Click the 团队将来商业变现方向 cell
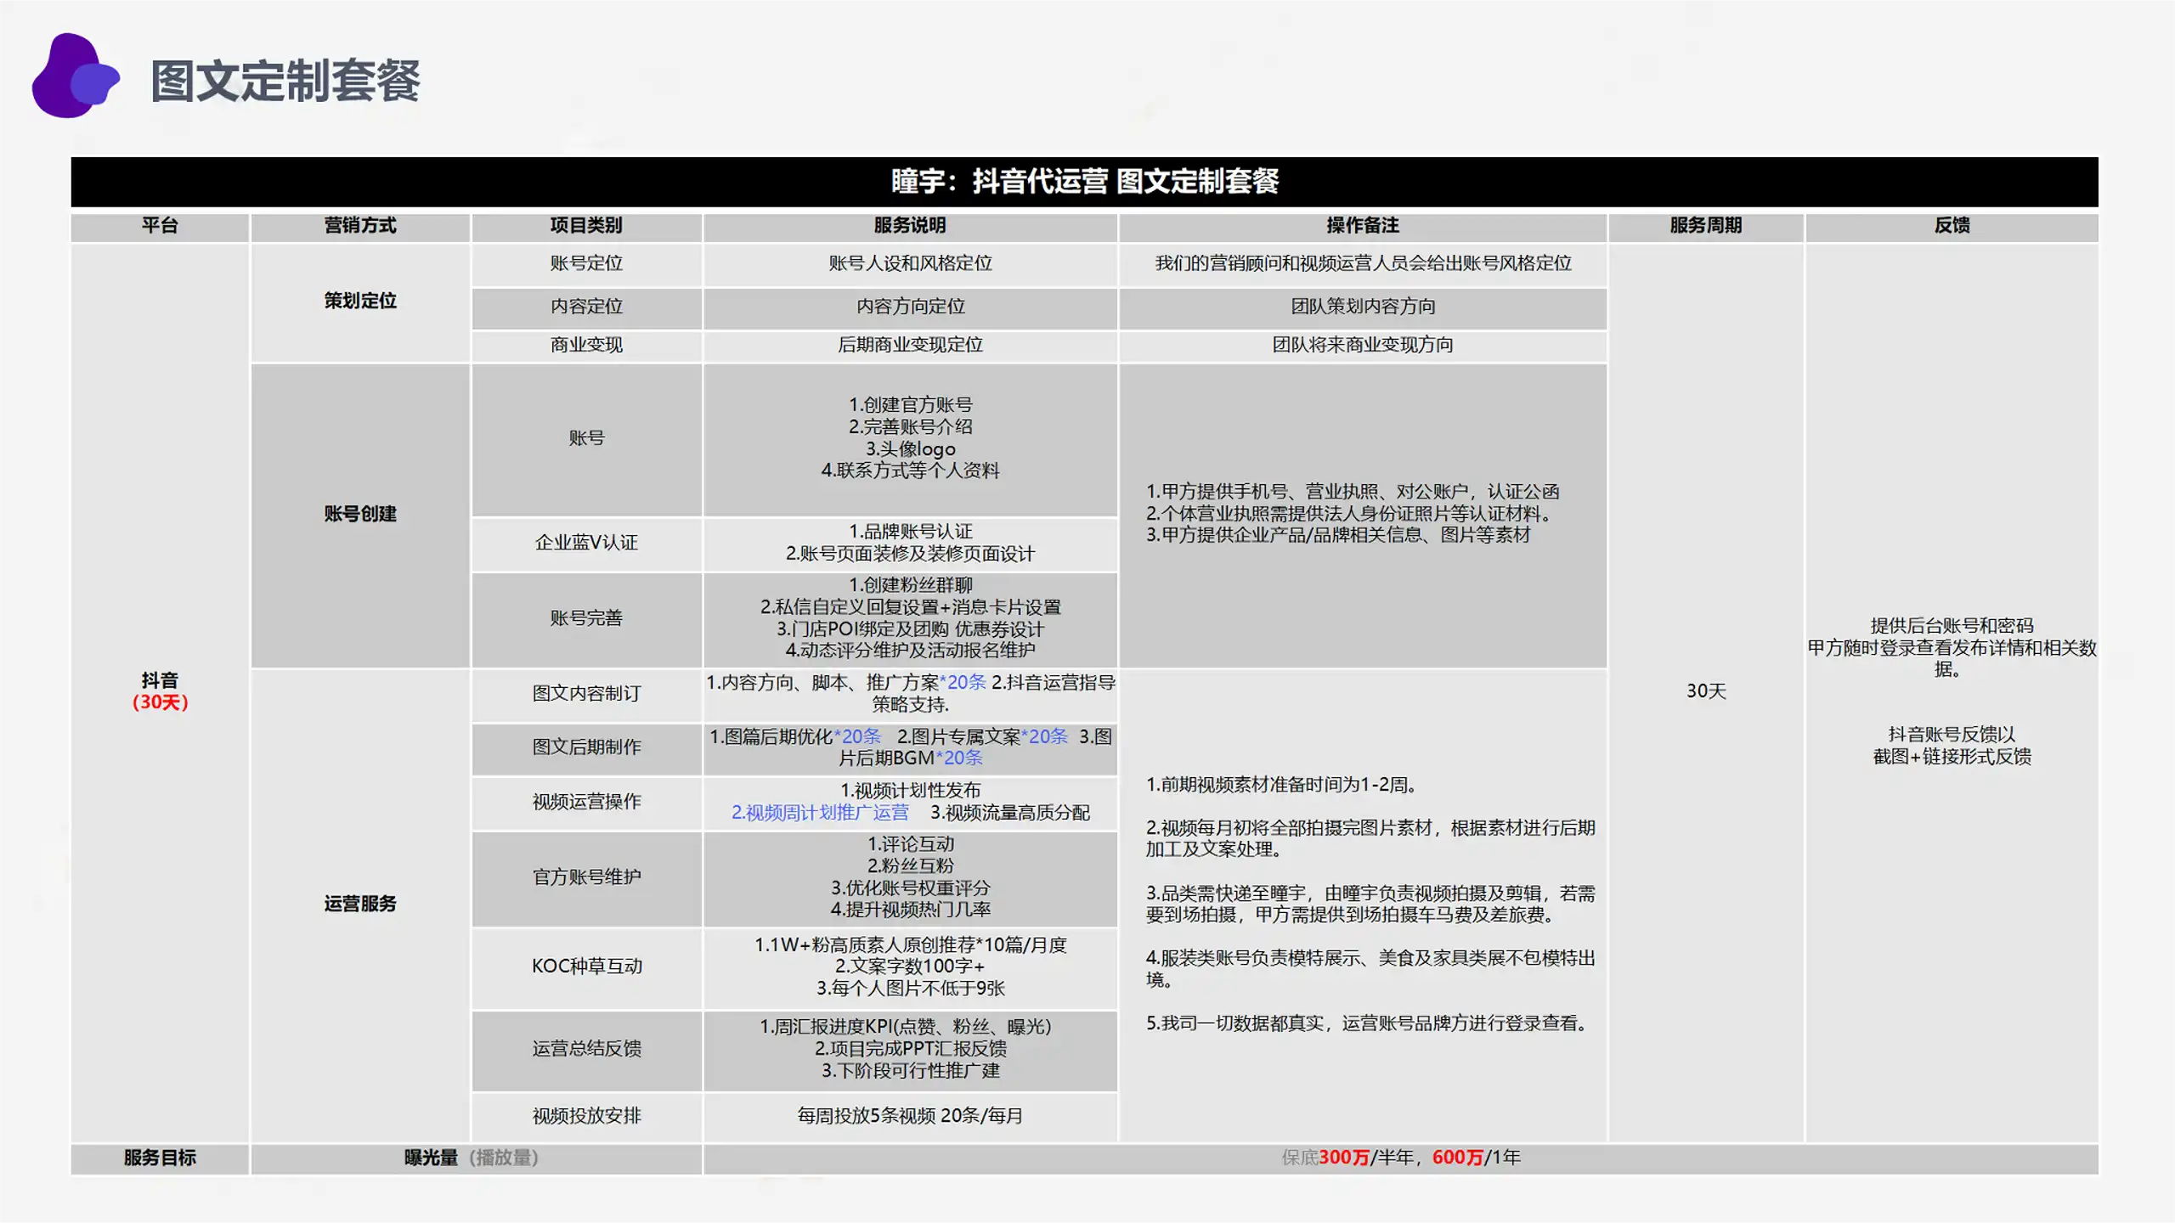 pos(1363,346)
